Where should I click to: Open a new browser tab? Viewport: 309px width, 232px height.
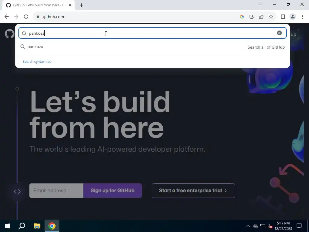[81, 5]
